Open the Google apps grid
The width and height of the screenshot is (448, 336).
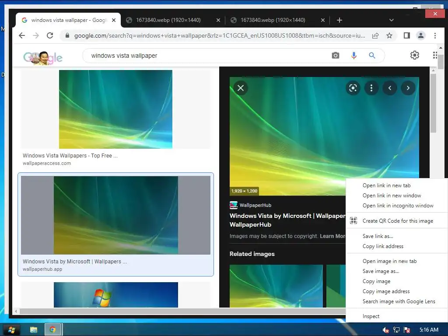pyautogui.click(x=434, y=55)
